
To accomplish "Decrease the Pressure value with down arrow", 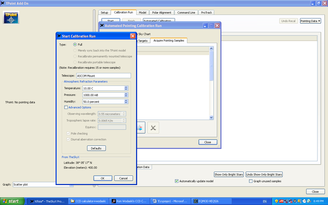I will [126, 96].
